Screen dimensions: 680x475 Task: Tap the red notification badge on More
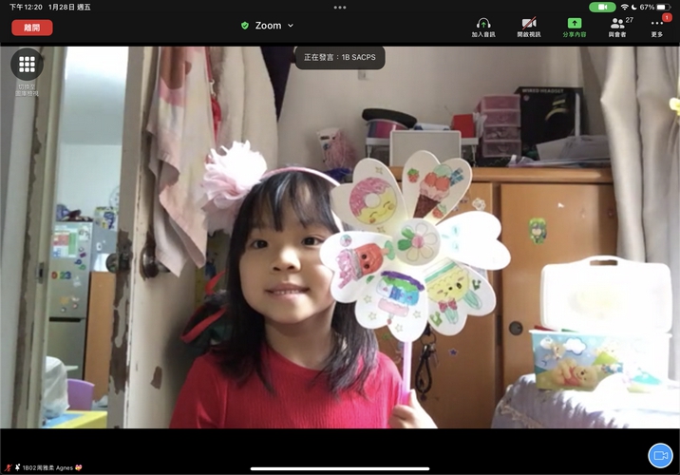pyautogui.click(x=667, y=17)
